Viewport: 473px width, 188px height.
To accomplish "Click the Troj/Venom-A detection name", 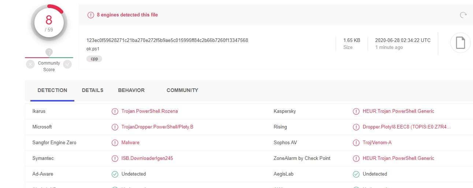I will click(x=377, y=143).
